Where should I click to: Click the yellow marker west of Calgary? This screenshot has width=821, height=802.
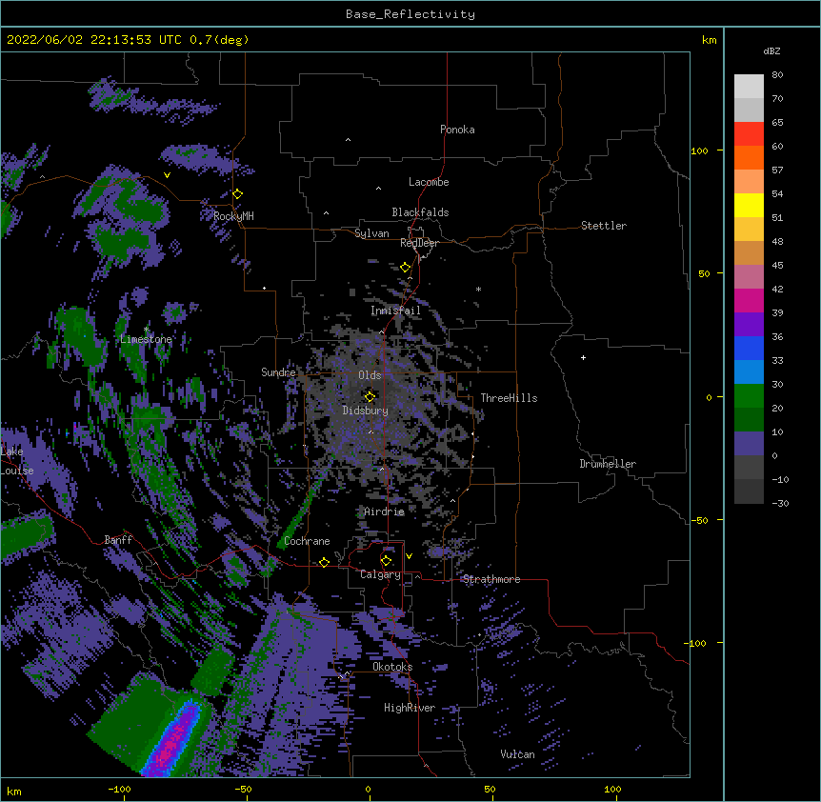click(x=324, y=562)
